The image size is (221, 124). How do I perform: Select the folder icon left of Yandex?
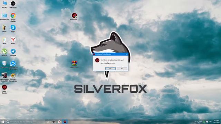click(4, 41)
